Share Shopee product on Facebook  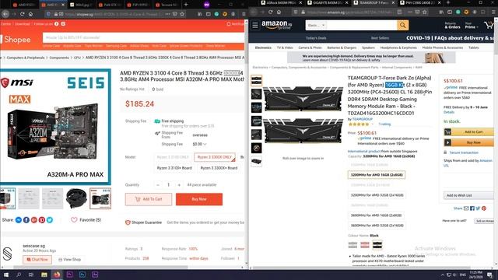(x=26, y=220)
